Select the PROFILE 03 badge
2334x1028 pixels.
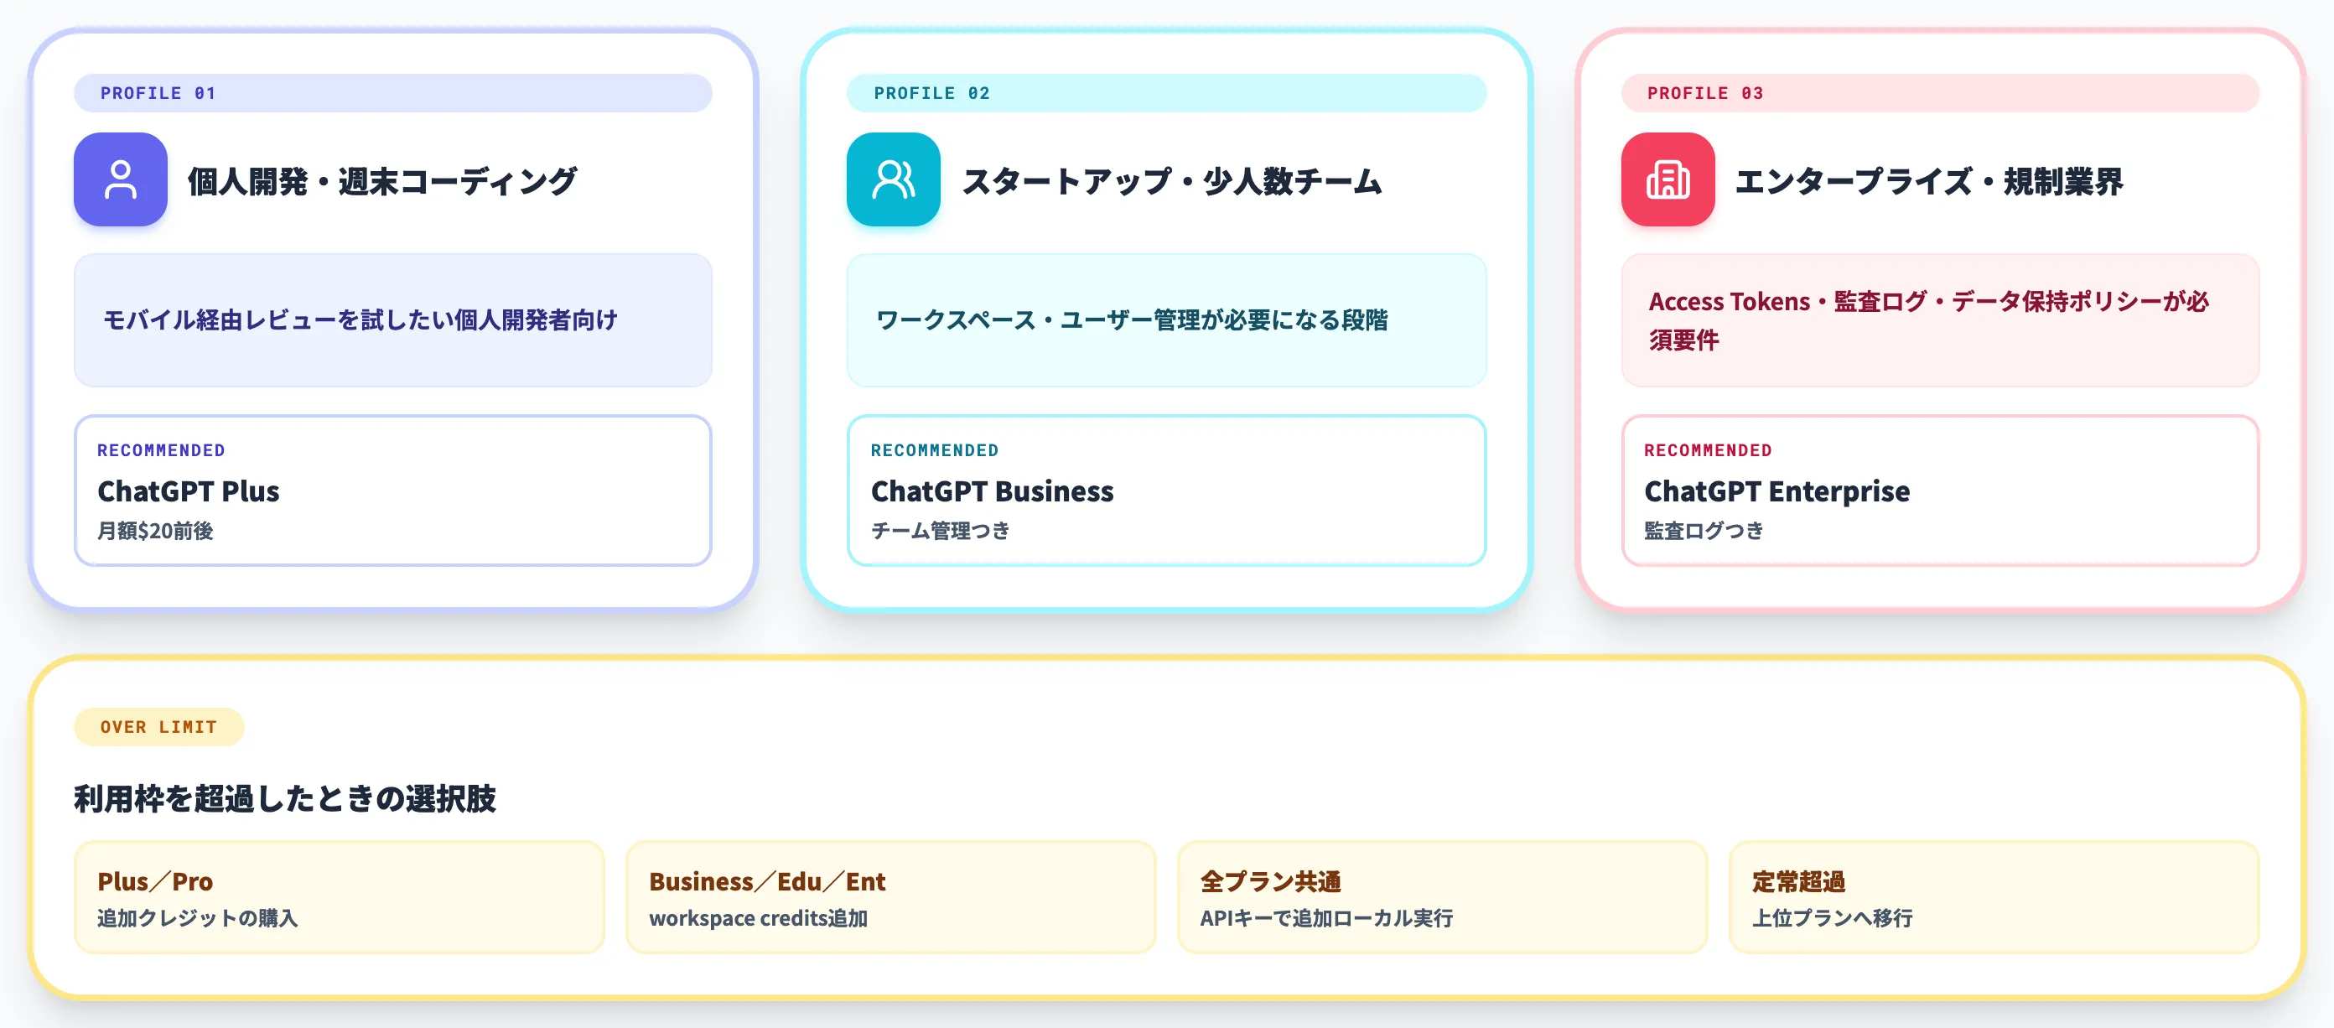click(x=1940, y=93)
